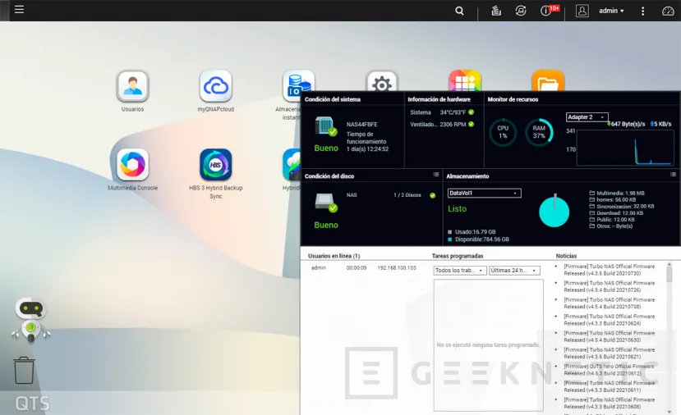Viewport: 681px width, 415px height.
Task: Click Disponible:784.56 GB legend entry
Action: [x=478, y=239]
